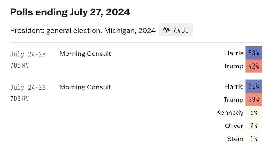271x146 pixels.
Task: Click second poll's 706 RV sample size
Action: tap(20, 99)
